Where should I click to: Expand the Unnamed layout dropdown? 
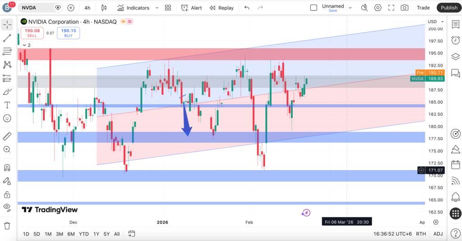coord(351,8)
